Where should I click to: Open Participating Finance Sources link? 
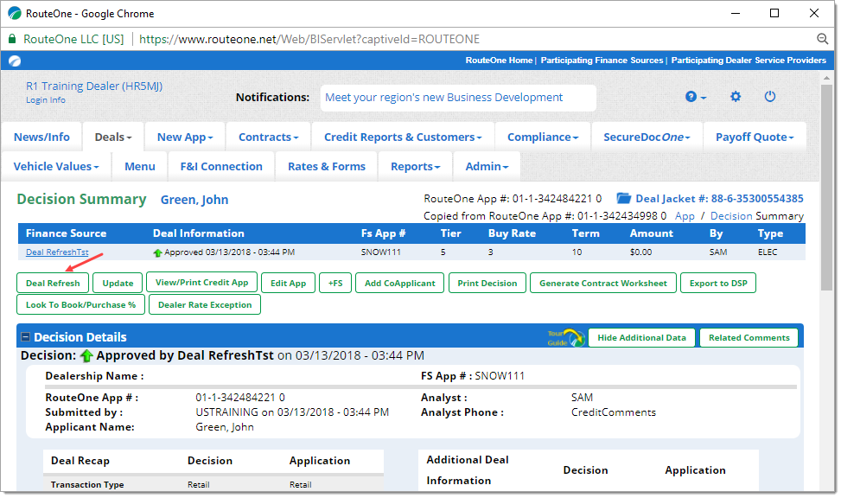[x=602, y=61]
